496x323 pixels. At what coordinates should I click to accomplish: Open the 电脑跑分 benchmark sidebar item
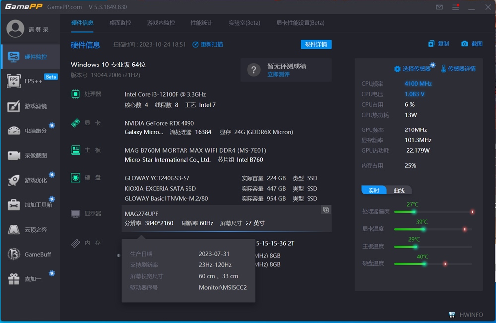coord(30,130)
